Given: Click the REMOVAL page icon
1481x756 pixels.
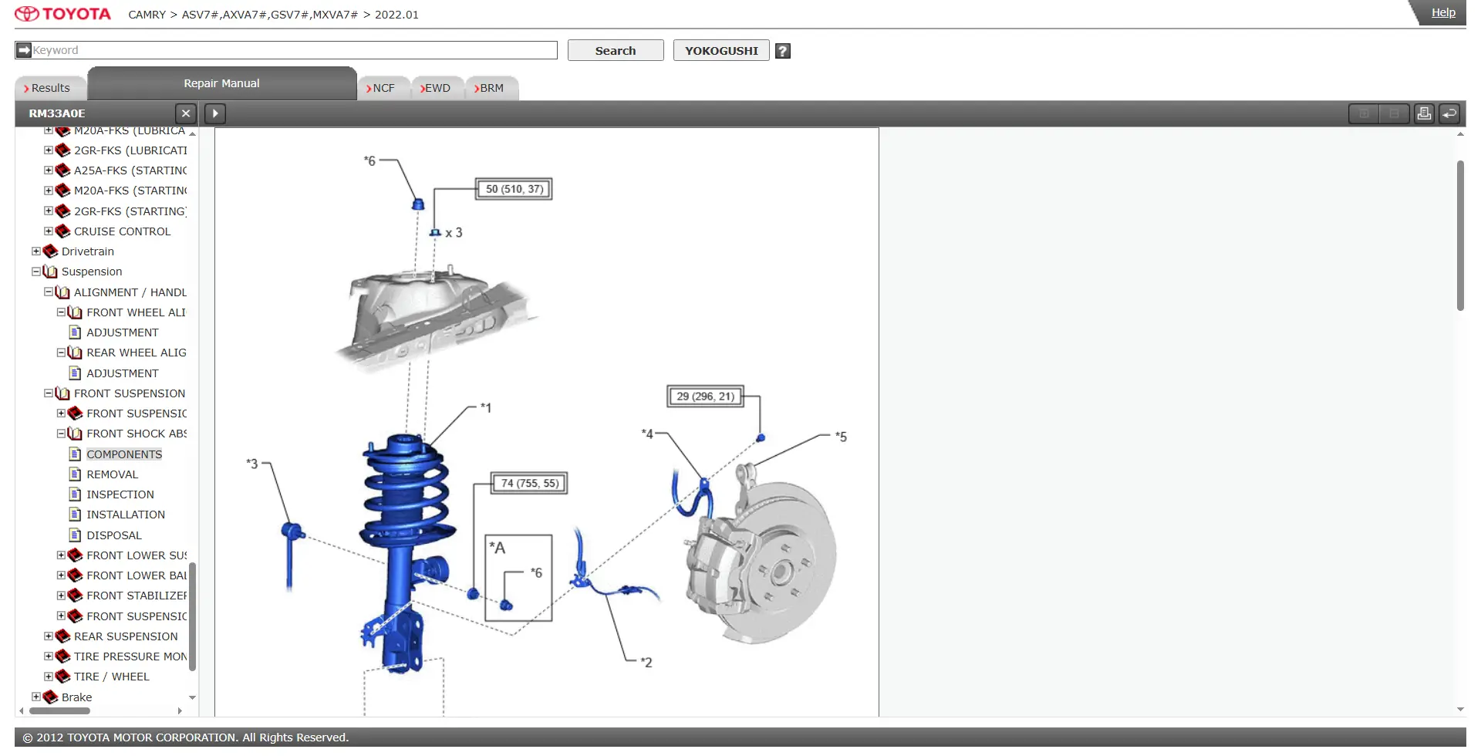Looking at the screenshot, I should (75, 474).
